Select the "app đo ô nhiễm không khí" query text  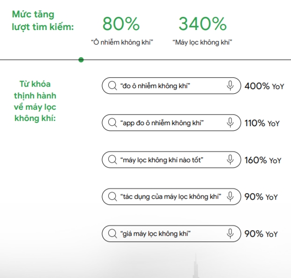tap(162, 123)
